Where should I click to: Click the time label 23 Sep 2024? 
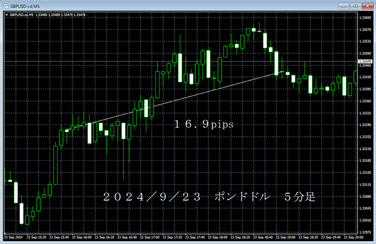click(x=14, y=237)
